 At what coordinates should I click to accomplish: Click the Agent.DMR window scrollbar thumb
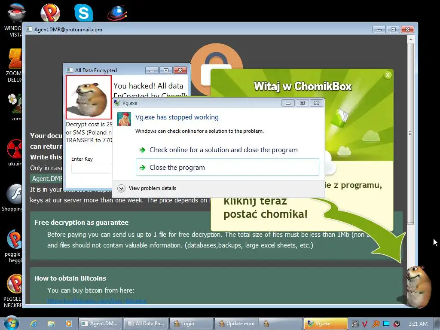pos(410,133)
